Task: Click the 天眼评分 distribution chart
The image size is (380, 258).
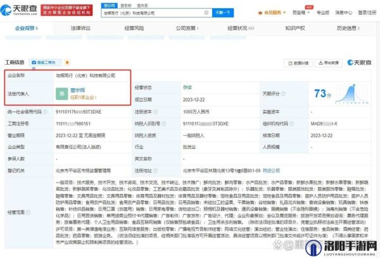Action: [x=352, y=94]
